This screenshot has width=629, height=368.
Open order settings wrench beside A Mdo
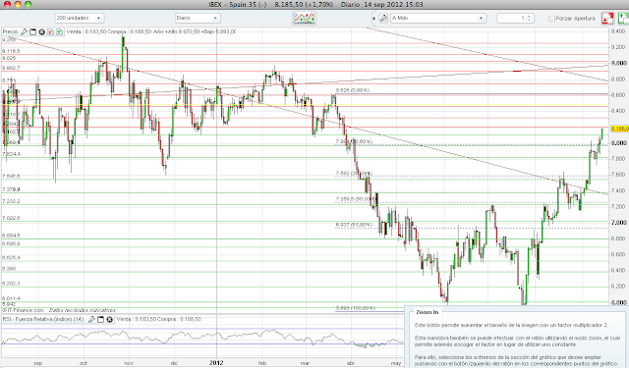click(383, 18)
